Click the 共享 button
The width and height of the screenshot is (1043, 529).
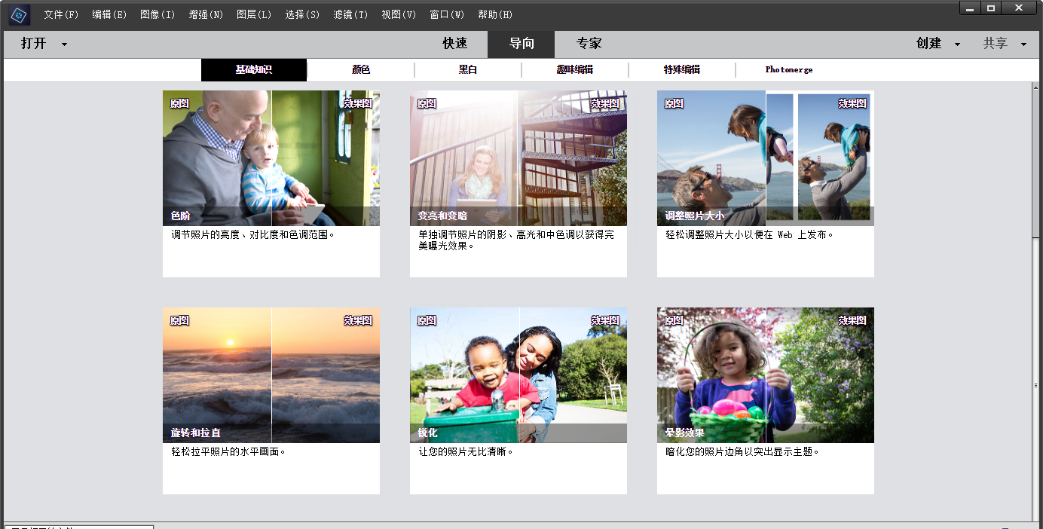tap(996, 44)
